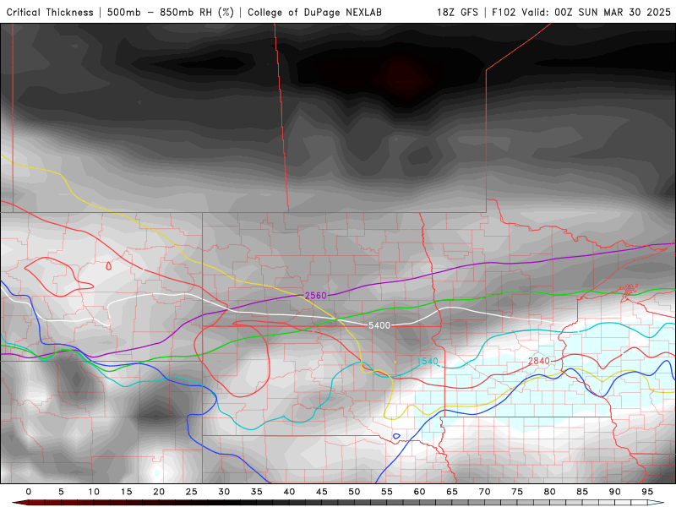This screenshot has height=507, width=676.
Task: Click the purple 2560 contour label
Action: click(315, 296)
